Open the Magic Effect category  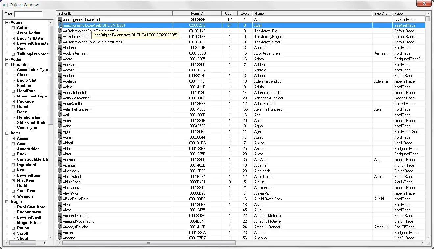point(29,223)
